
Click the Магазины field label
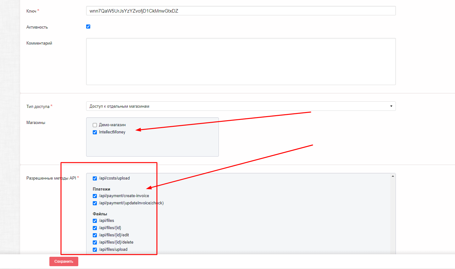click(36, 123)
